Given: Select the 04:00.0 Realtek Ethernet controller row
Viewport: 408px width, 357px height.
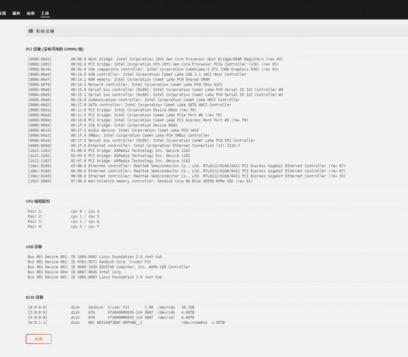Looking at the screenshot, I should 186,171.
